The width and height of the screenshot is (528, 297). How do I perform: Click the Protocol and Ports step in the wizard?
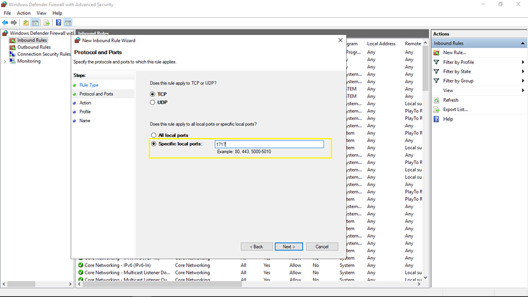(96, 94)
